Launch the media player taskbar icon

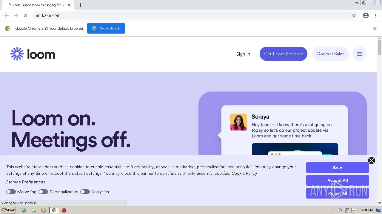tap(44, 210)
